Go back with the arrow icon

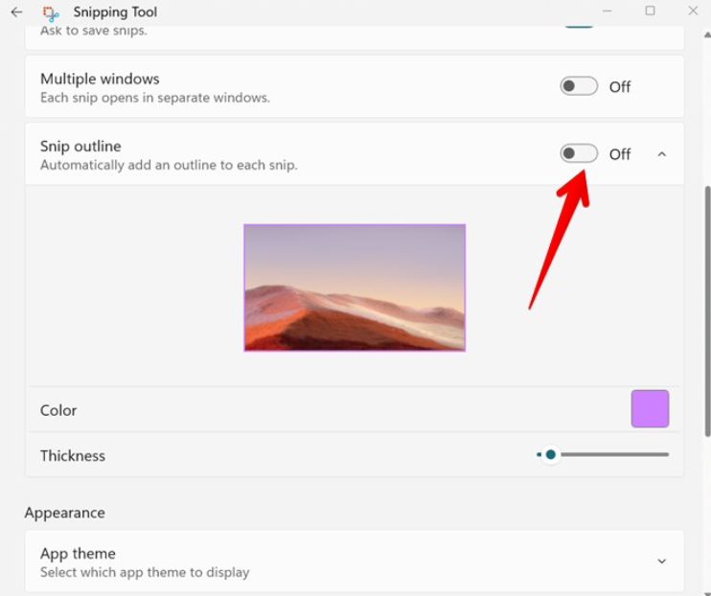[17, 11]
